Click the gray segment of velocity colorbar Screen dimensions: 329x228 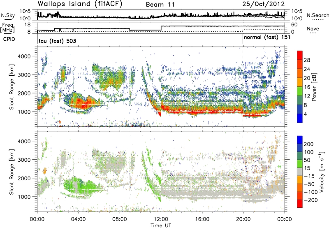tap(300, 172)
